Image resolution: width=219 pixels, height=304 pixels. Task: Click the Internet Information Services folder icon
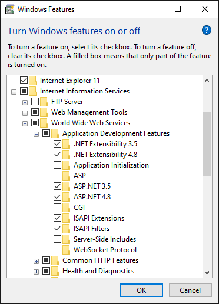32,91
